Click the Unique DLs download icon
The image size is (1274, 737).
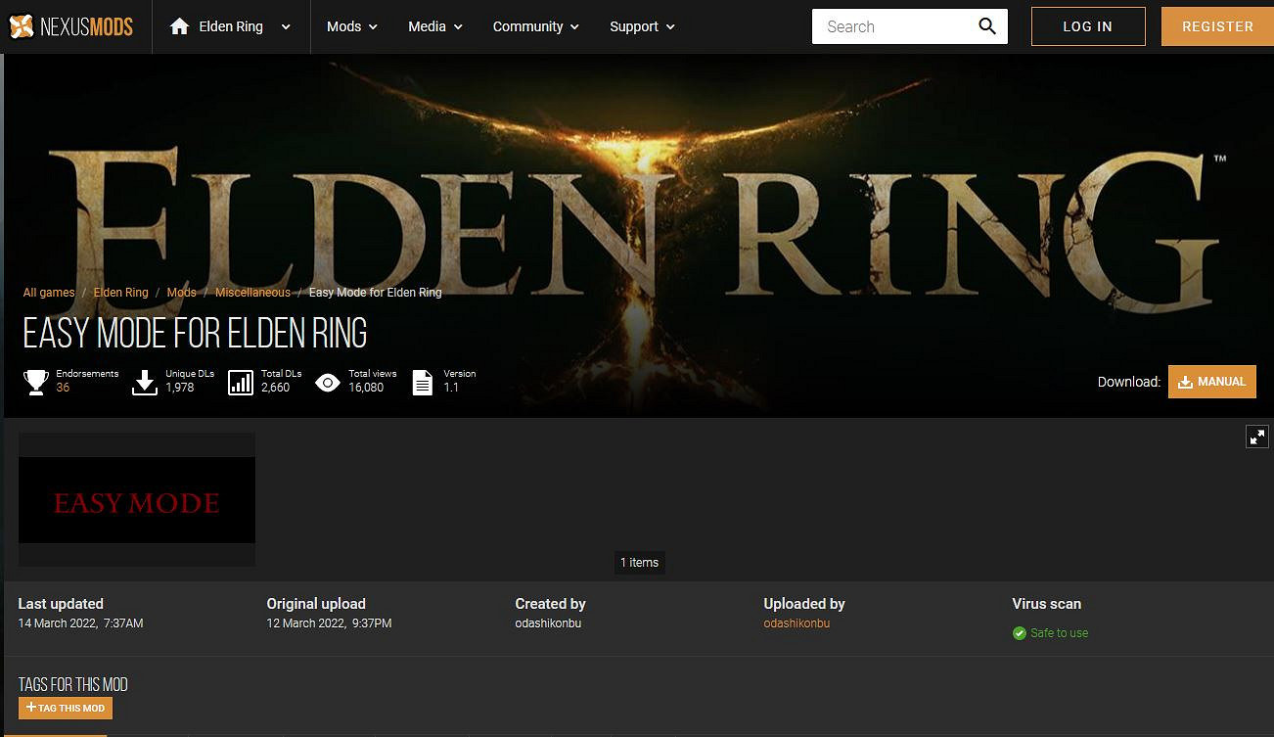(x=145, y=382)
